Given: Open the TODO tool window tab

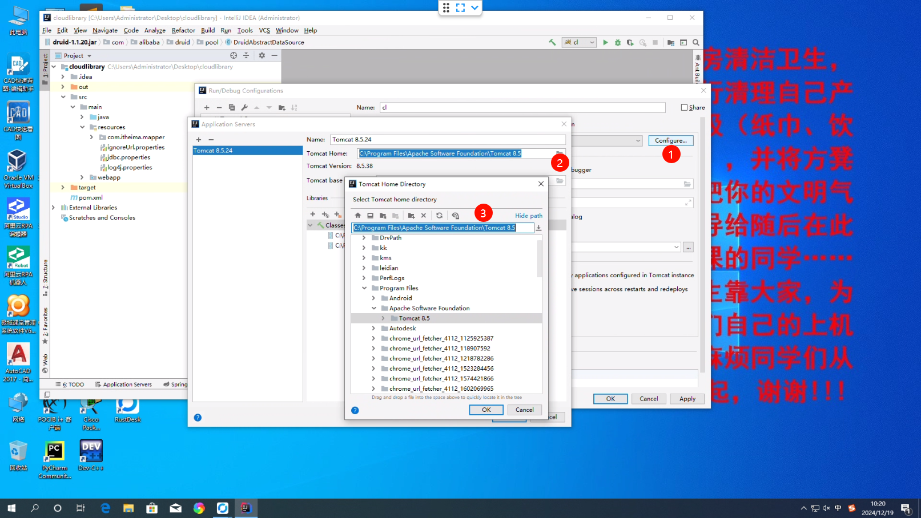Looking at the screenshot, I should (70, 385).
